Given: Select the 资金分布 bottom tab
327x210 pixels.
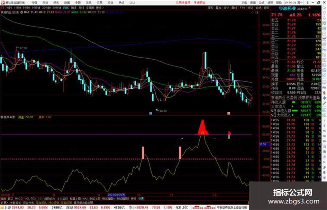Looking at the screenshot, I should [28, 203].
